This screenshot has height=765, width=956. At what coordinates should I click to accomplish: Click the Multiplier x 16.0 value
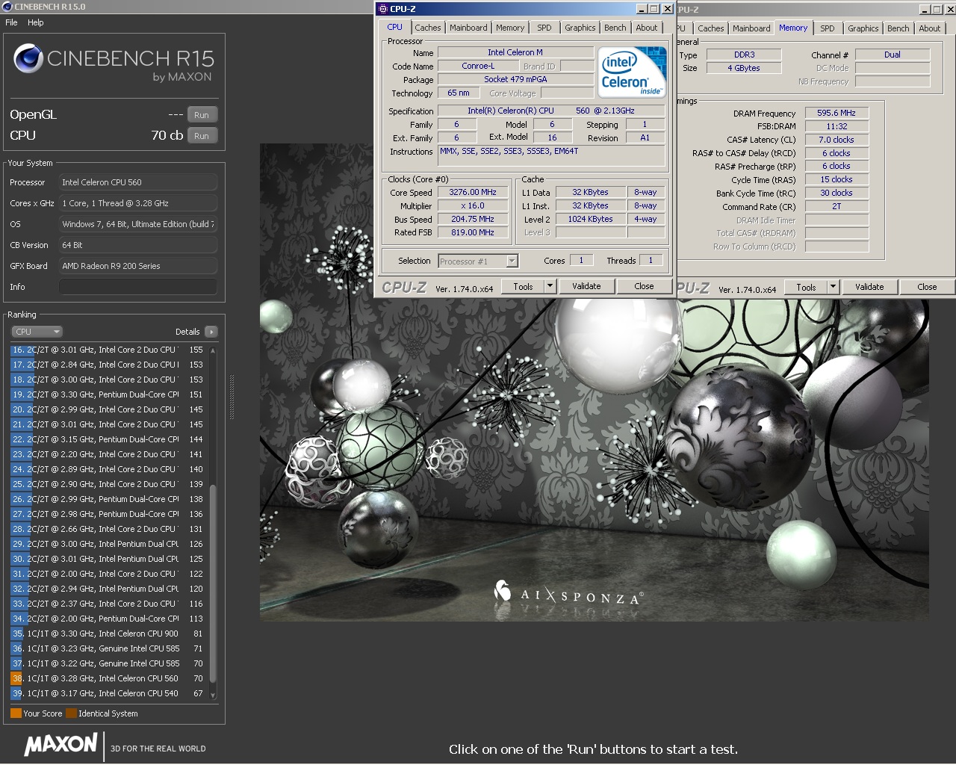point(472,205)
